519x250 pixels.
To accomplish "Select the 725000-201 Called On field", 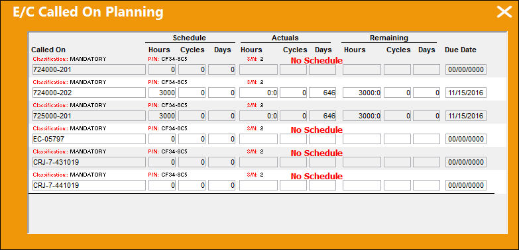I will [89, 116].
